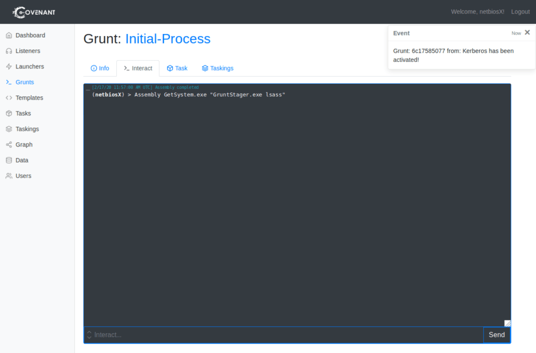Click the Graph share-nodes icon

click(9, 145)
